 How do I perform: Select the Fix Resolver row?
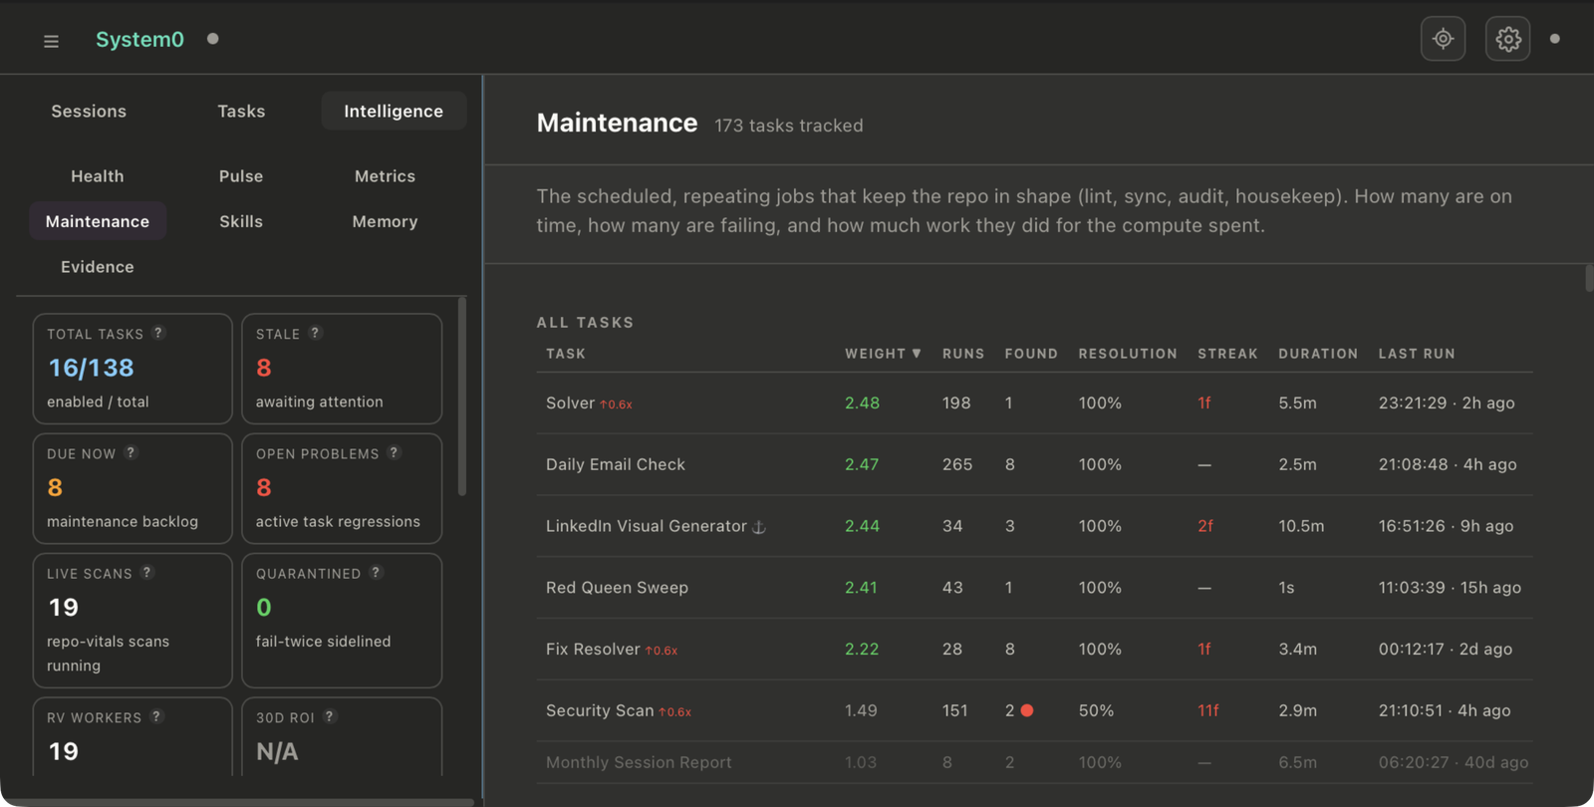[x=1034, y=649]
